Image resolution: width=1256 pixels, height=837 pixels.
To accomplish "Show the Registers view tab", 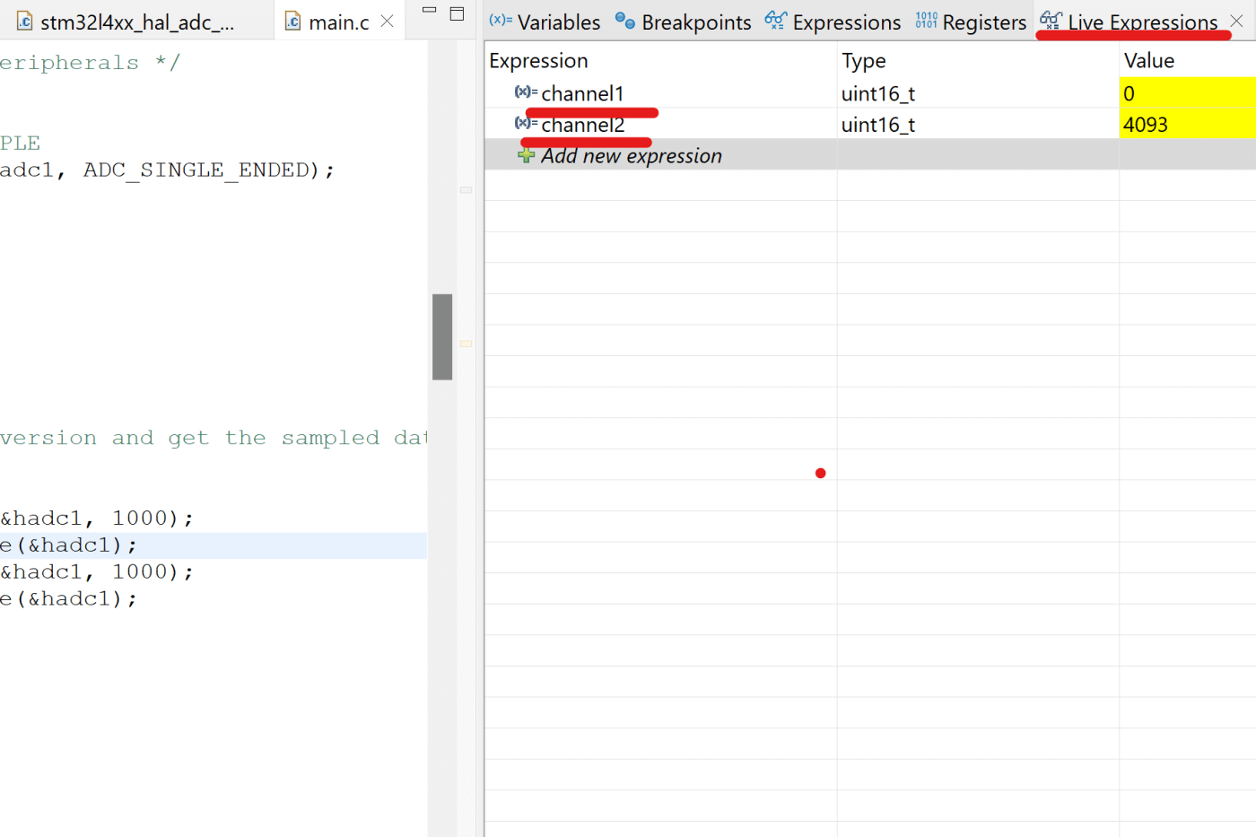I will click(971, 22).
